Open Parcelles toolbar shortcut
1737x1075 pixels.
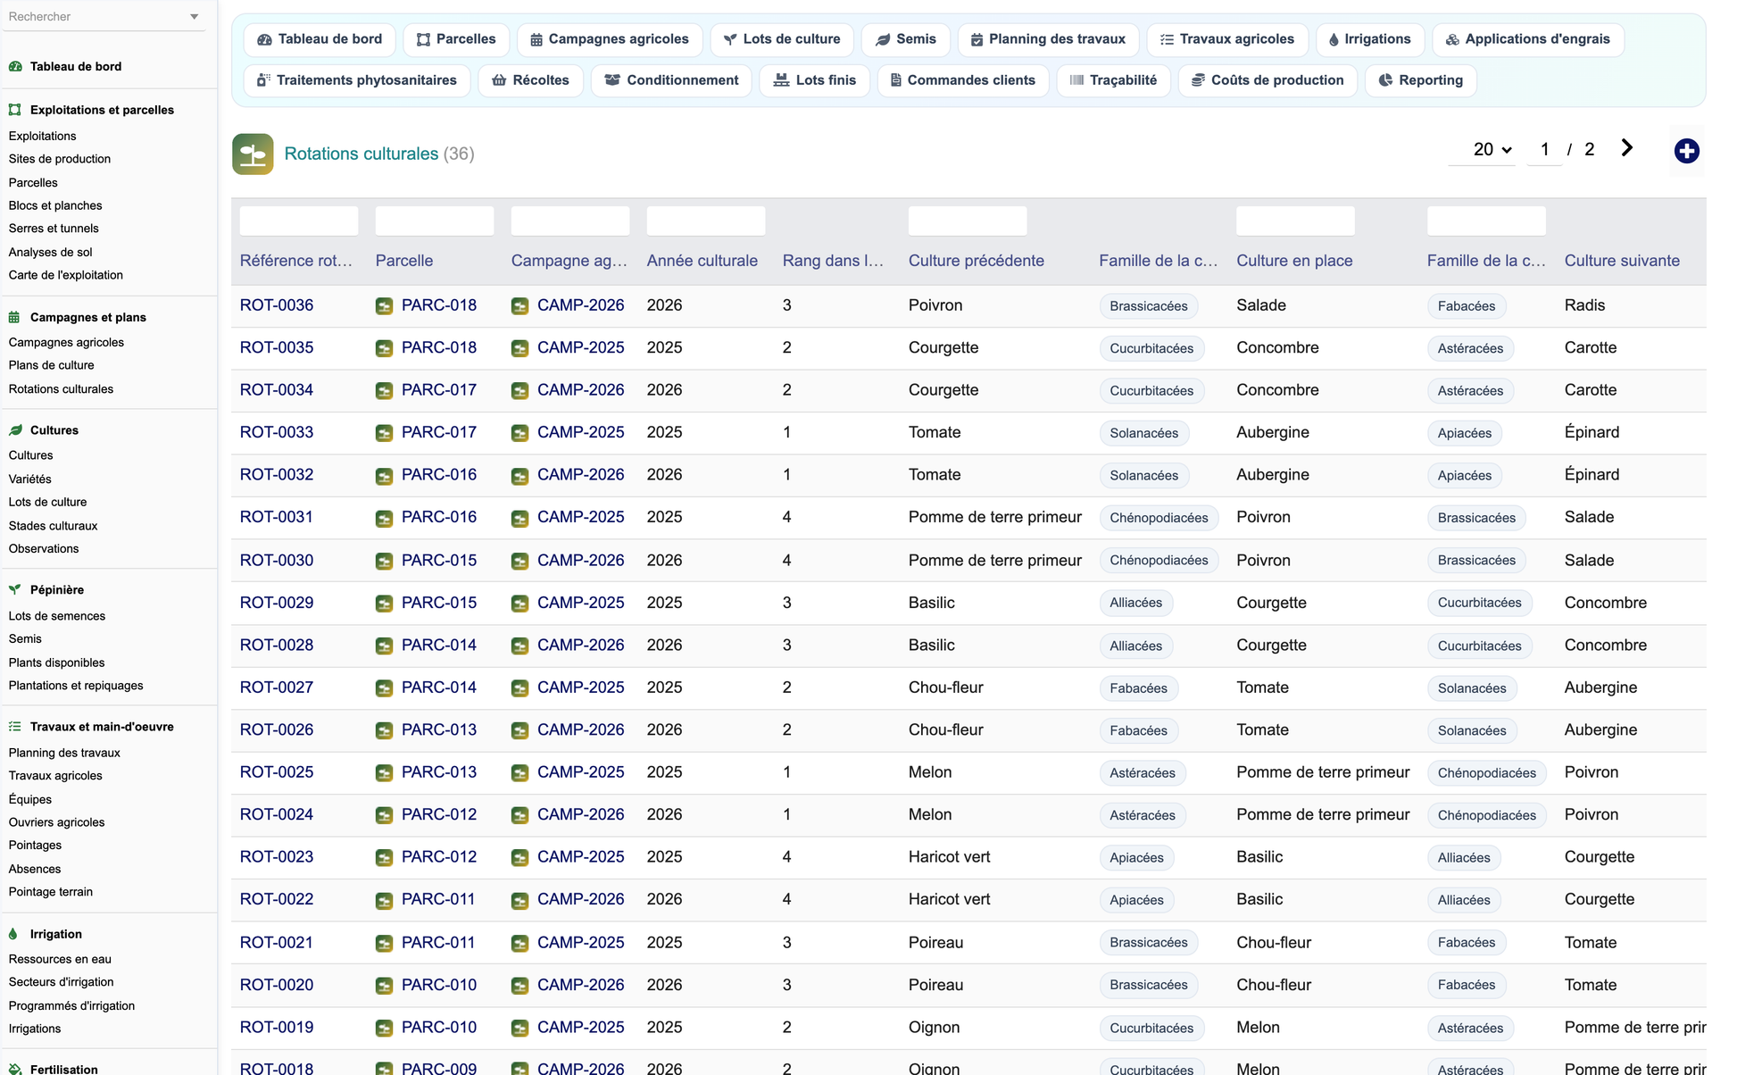pos(456,39)
